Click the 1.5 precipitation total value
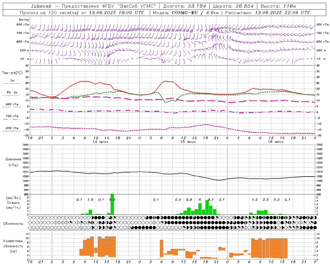 click(255, 200)
